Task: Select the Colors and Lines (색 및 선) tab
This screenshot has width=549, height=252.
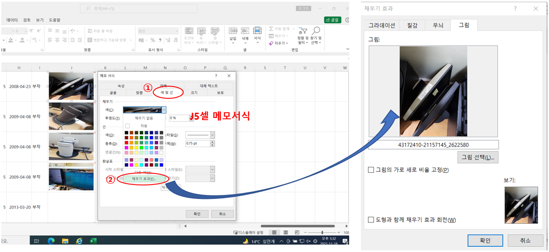Action: point(168,93)
